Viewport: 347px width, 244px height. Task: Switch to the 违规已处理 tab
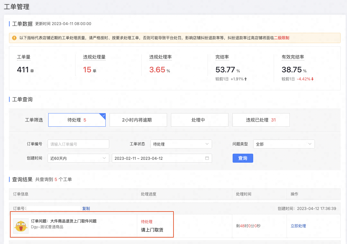click(x=261, y=120)
